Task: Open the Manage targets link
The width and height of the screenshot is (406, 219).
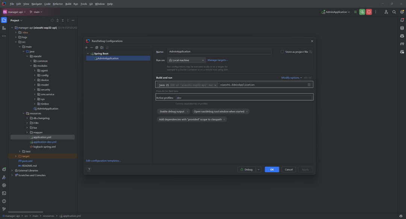Action: tap(218, 60)
